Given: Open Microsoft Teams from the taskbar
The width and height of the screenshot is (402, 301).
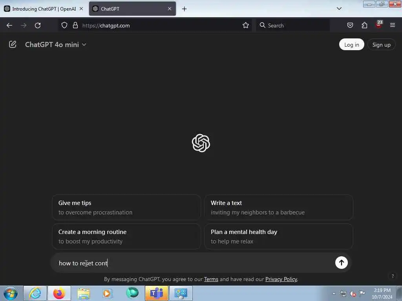Looking at the screenshot, I should 157,293.
